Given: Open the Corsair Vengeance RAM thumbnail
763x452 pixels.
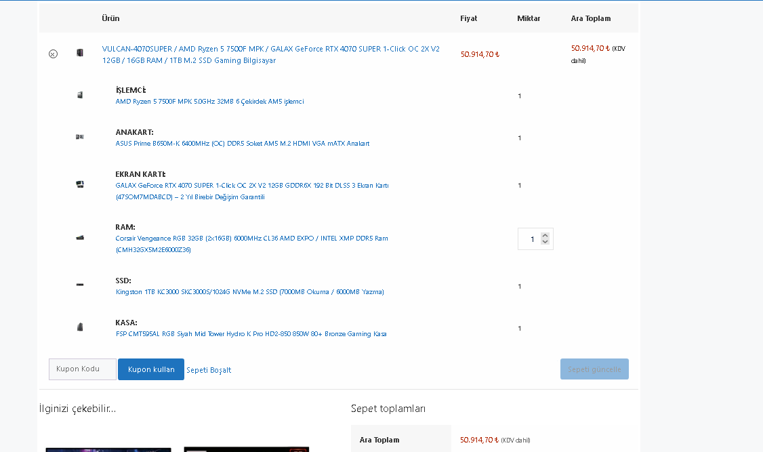Looking at the screenshot, I should click(x=80, y=238).
